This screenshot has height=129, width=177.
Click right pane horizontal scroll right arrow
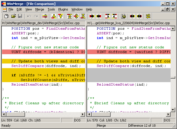click(x=168, y=114)
